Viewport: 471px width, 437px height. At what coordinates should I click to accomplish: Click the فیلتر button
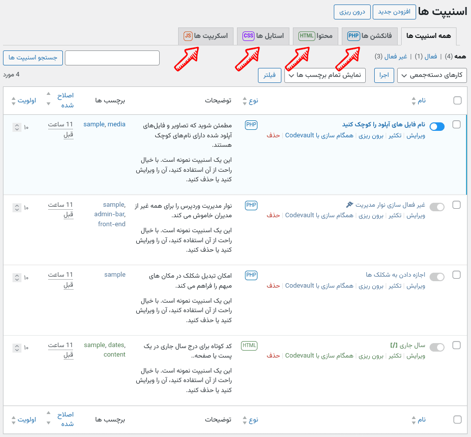tap(269, 75)
